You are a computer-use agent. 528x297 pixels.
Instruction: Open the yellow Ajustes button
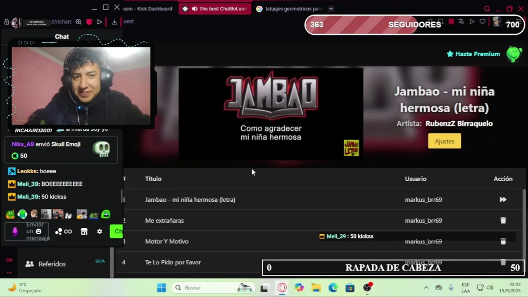[445, 141]
